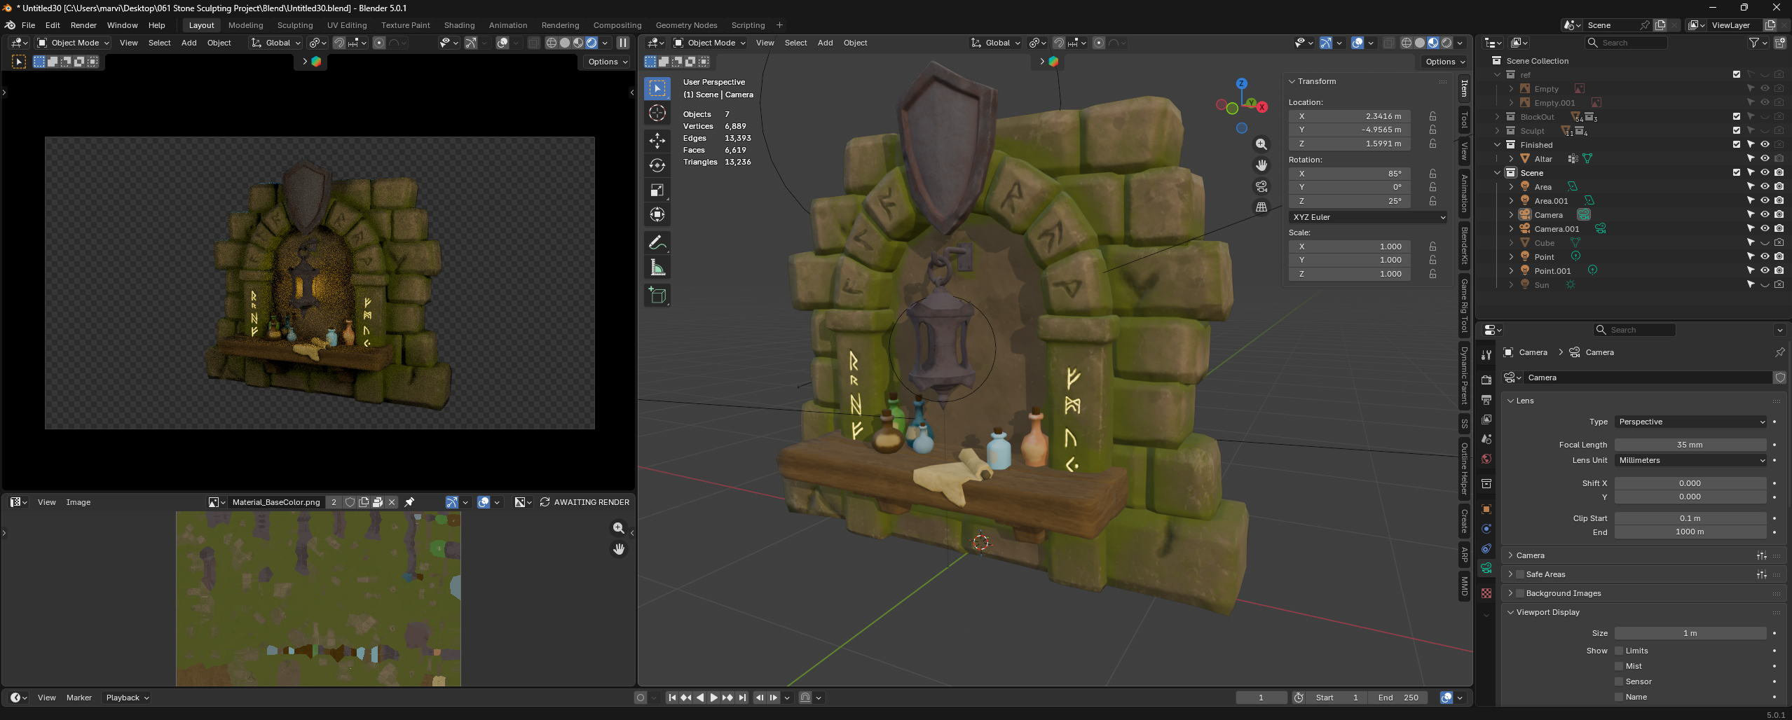This screenshot has height=720, width=1792.
Task: Select the 3D Cursor tool
Action: point(657,113)
